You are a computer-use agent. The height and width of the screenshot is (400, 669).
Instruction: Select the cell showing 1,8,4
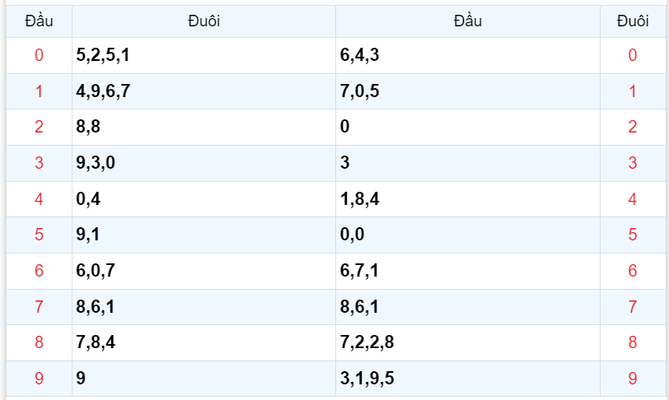(x=359, y=198)
